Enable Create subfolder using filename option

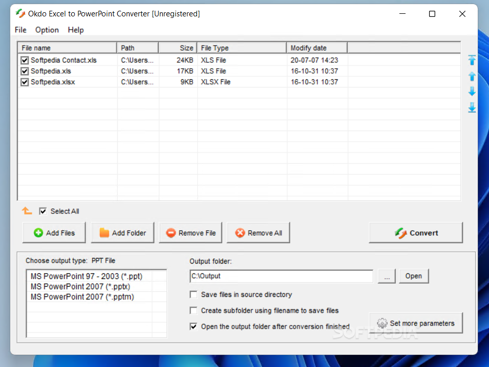tap(194, 311)
